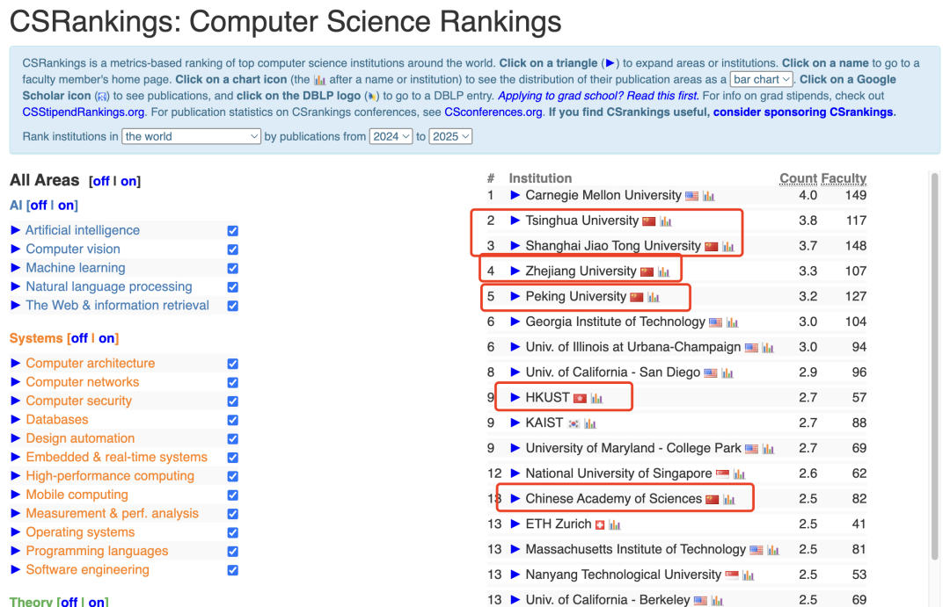Click the Faculty column header
The width and height of the screenshot is (950, 607).
pos(844,178)
